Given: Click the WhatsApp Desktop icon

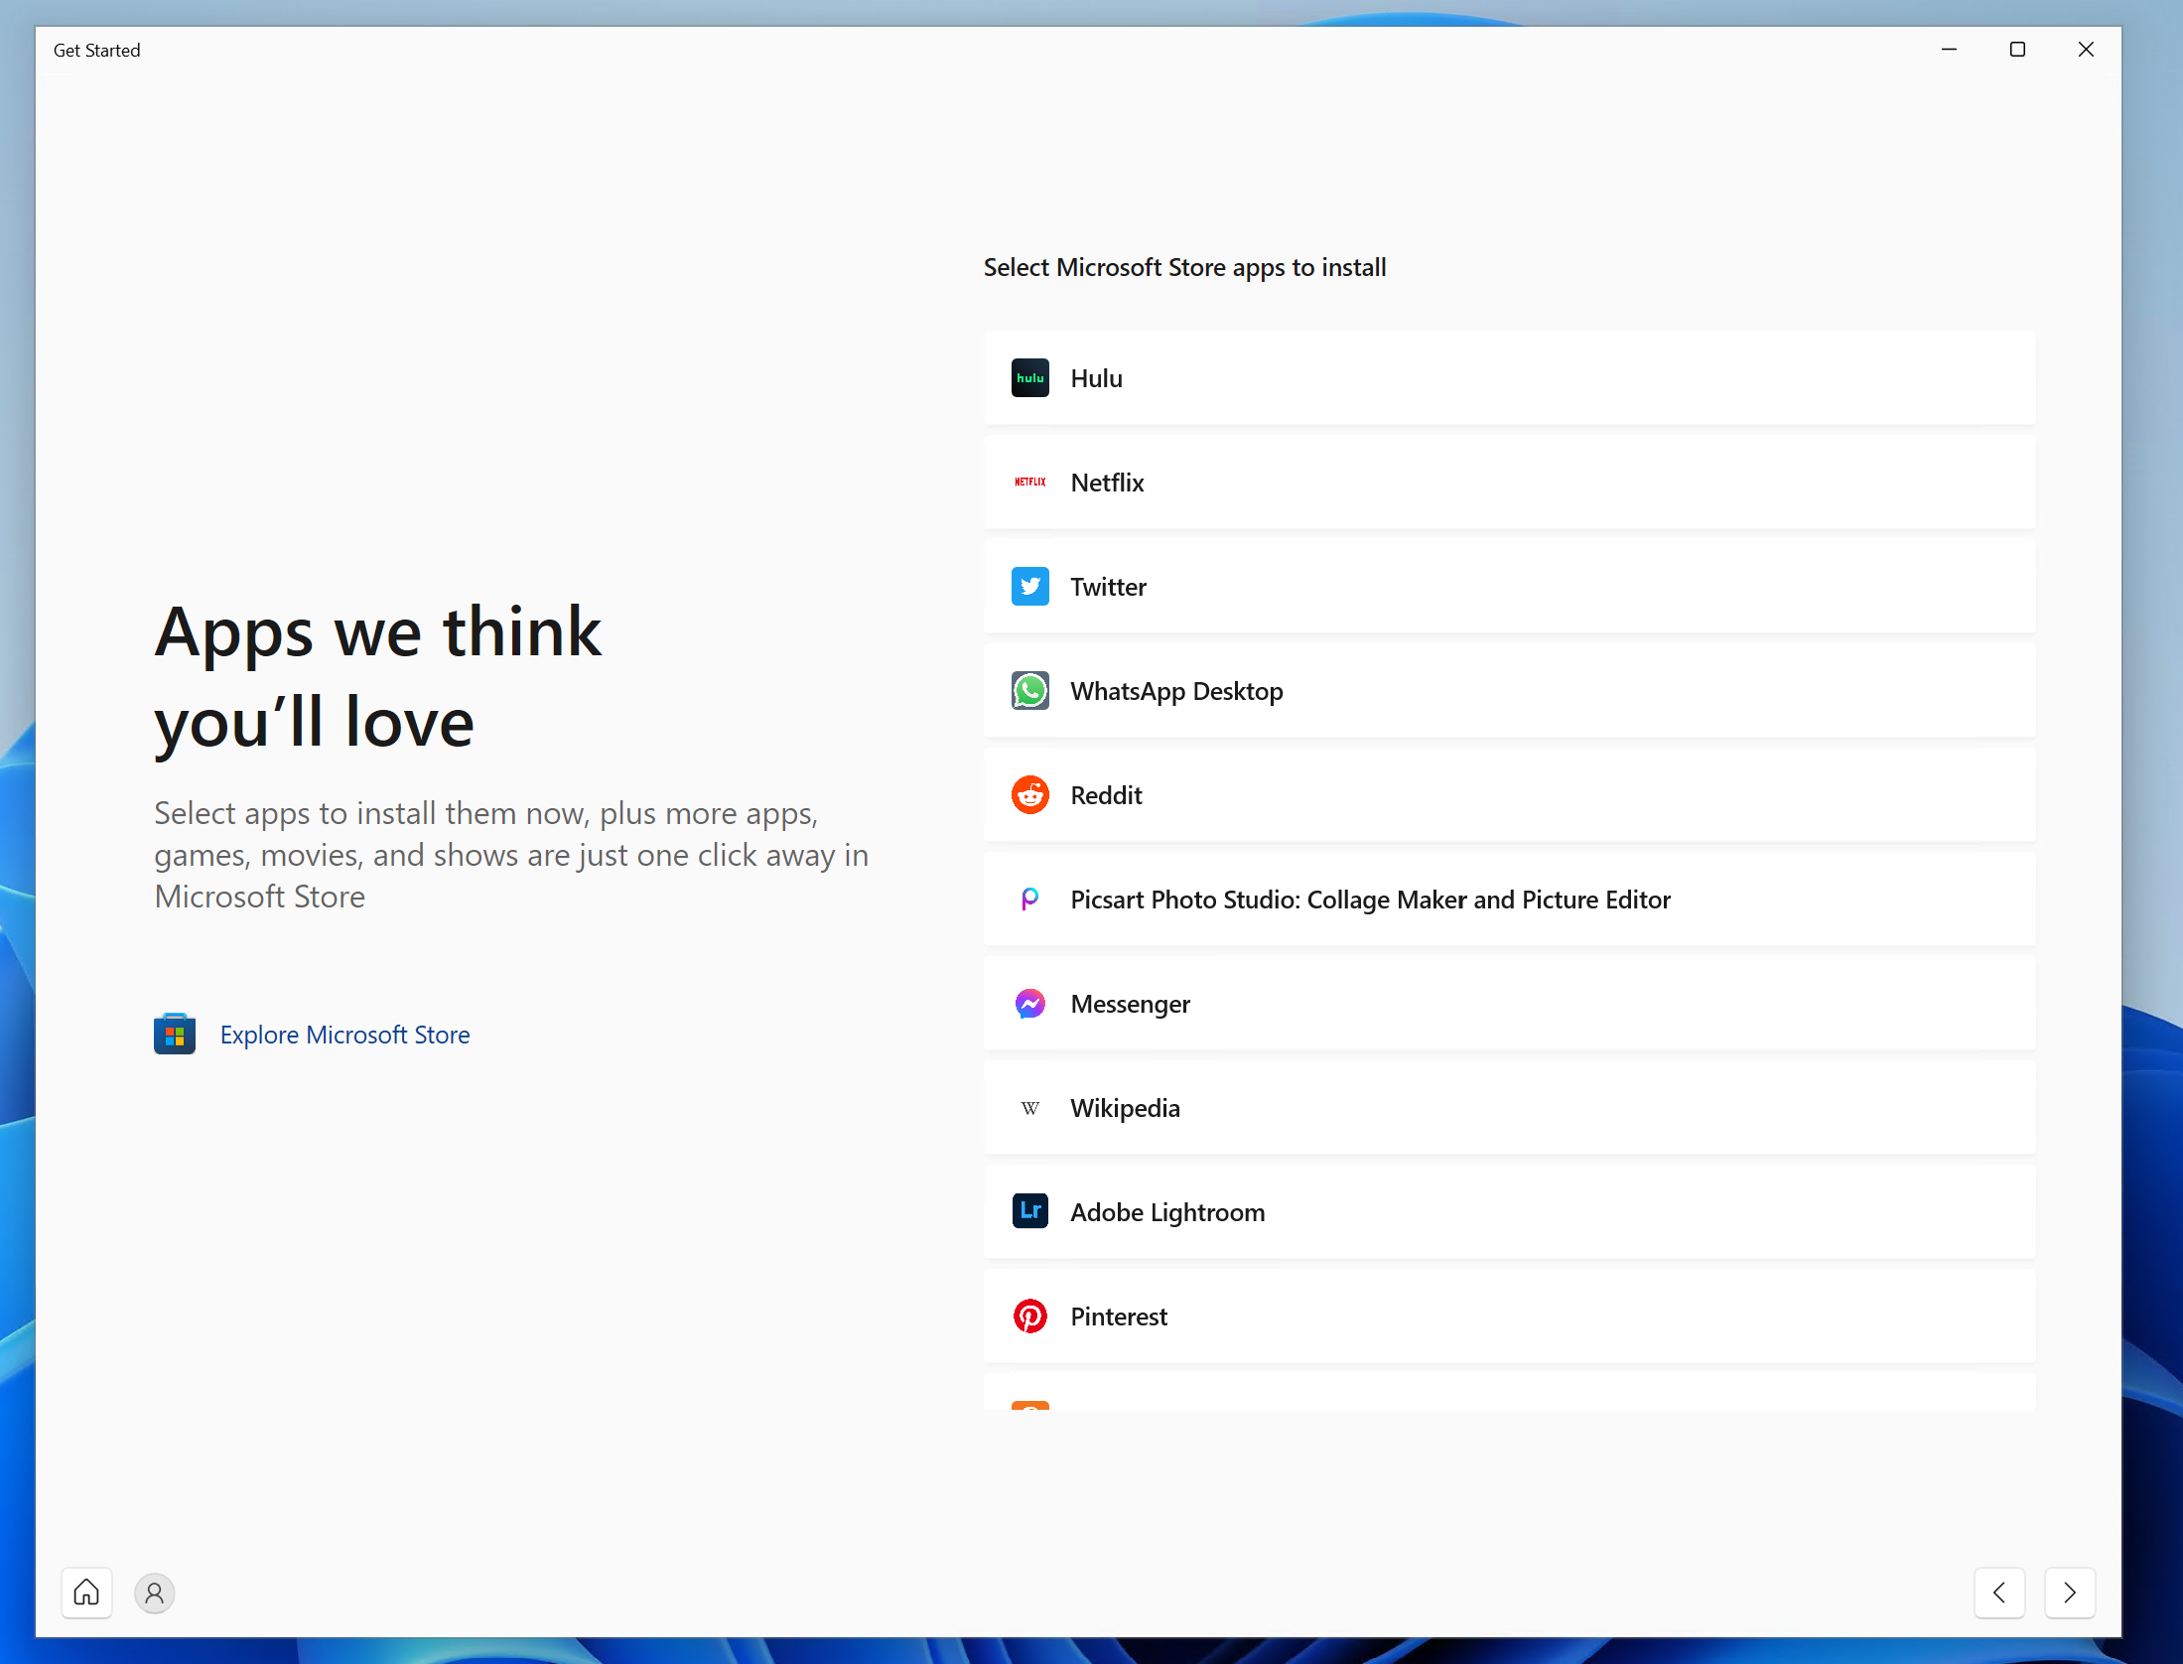Looking at the screenshot, I should tap(1029, 691).
